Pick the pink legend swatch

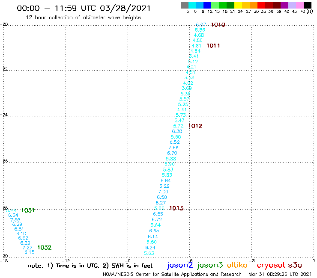click(299, 5)
